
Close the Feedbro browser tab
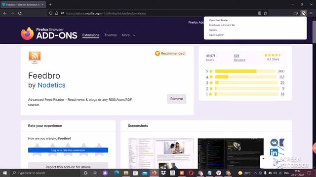click(42, 4)
